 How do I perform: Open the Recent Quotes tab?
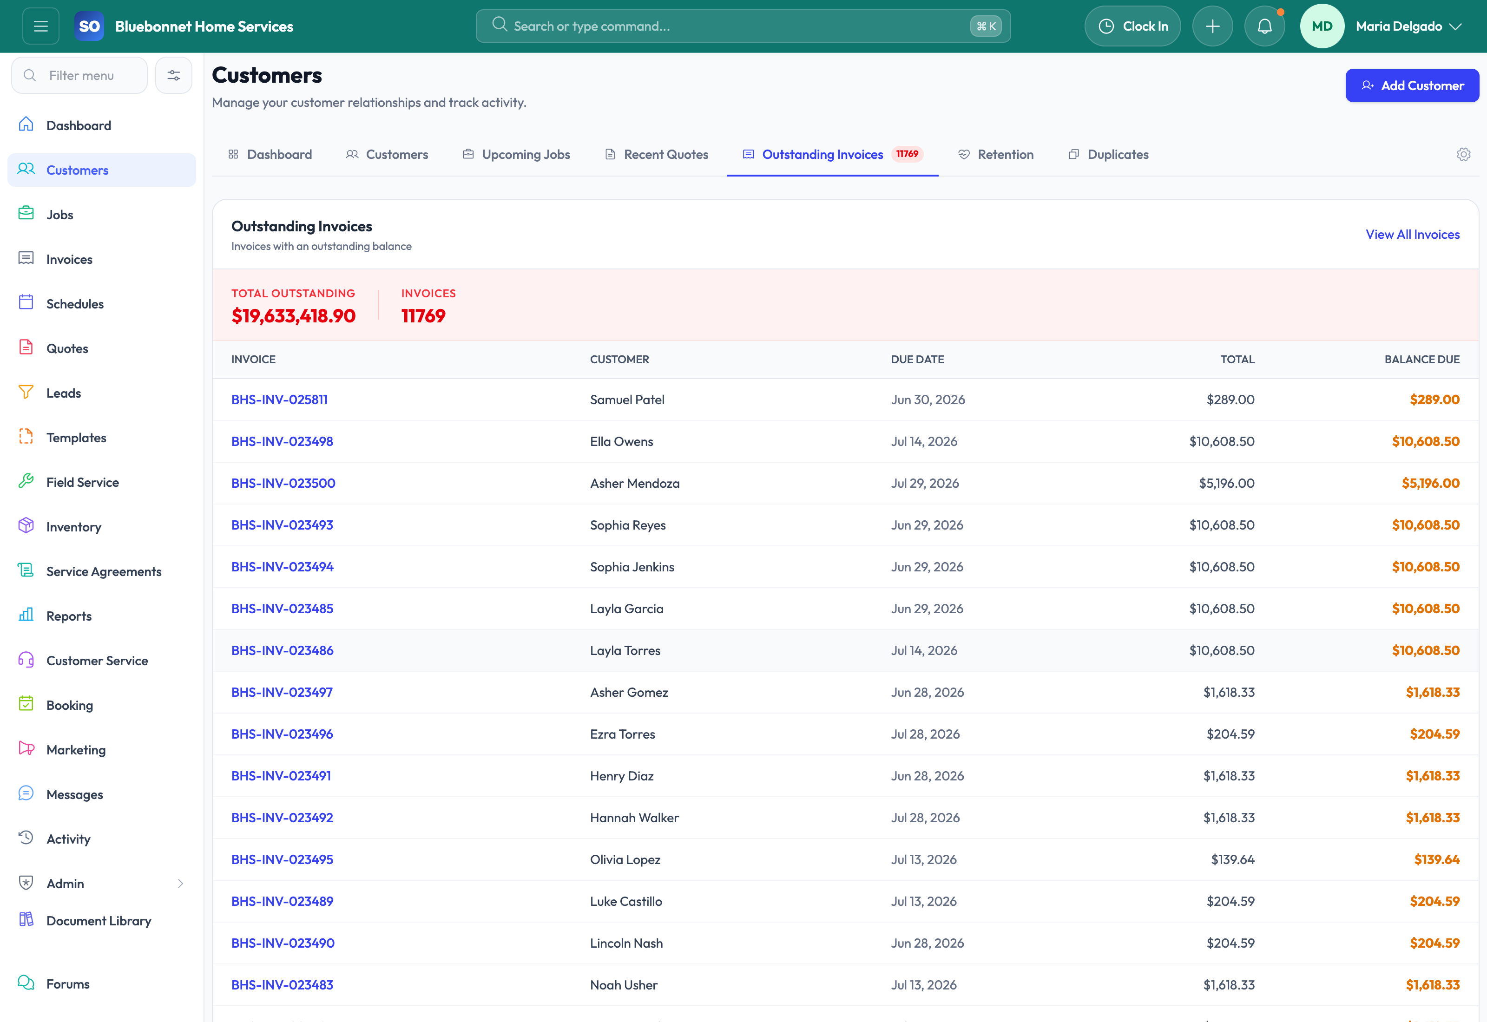pos(657,154)
